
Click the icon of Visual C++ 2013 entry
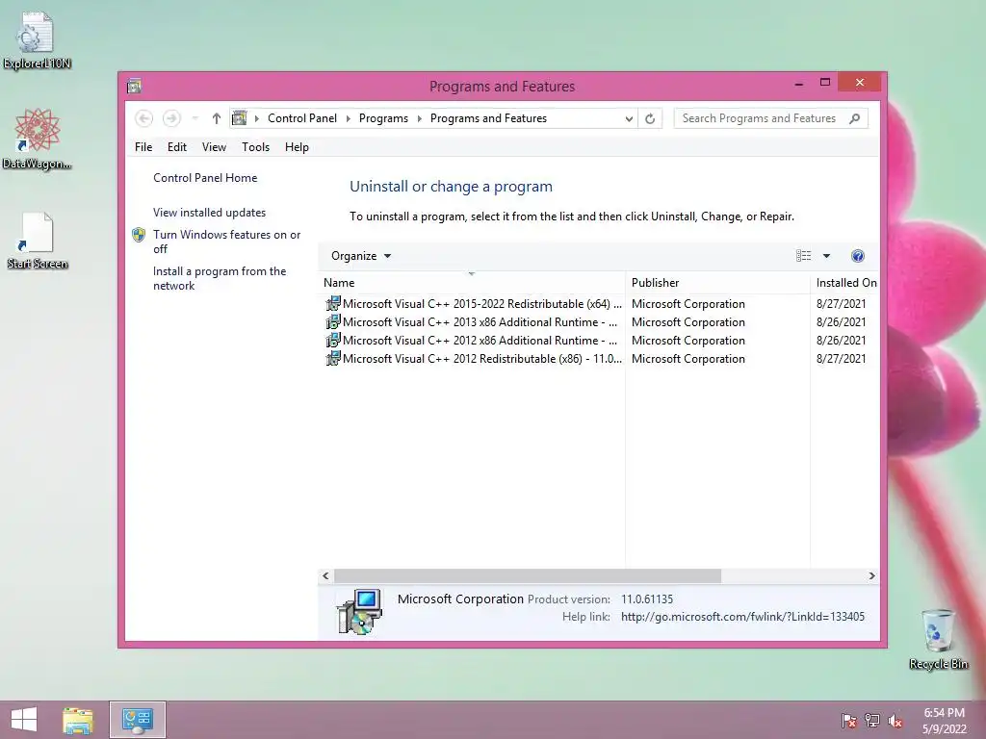coord(332,321)
